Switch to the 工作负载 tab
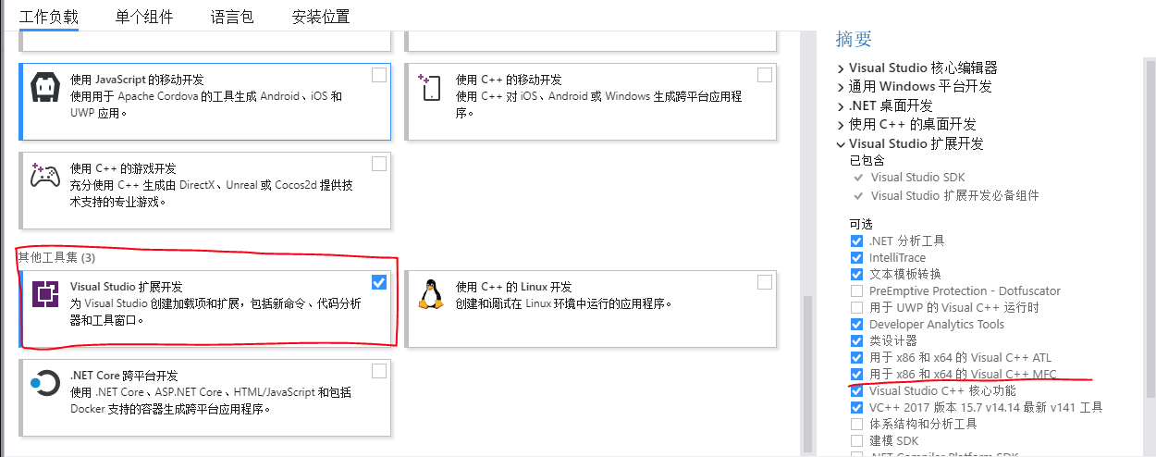This screenshot has width=1156, height=457. pos(47,17)
